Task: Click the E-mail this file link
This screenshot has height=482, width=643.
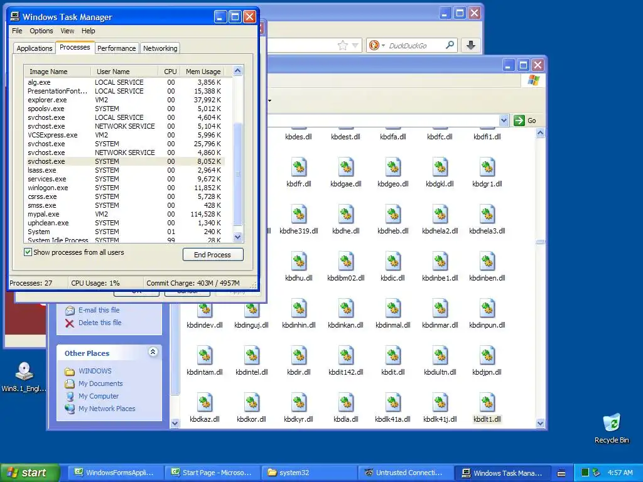Action: [99, 310]
